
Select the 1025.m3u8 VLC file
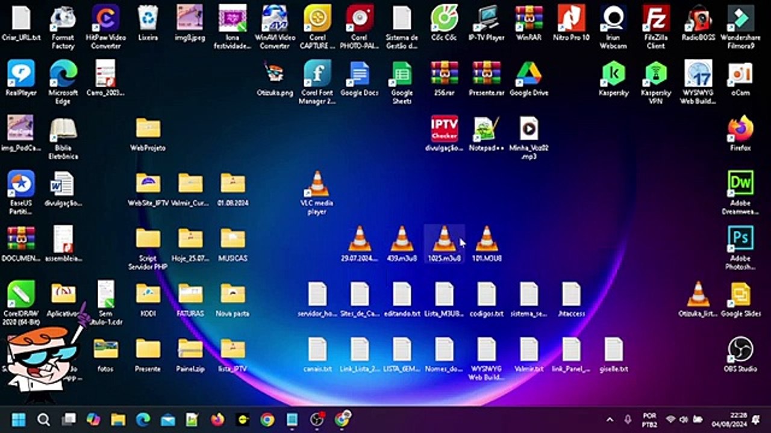click(444, 244)
